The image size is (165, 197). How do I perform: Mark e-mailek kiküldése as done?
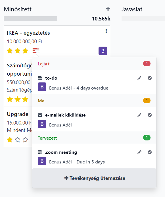(150, 115)
